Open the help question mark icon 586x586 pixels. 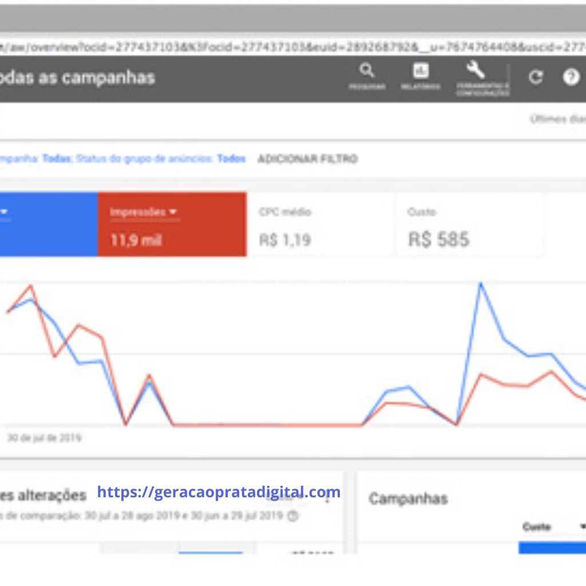click(x=571, y=78)
